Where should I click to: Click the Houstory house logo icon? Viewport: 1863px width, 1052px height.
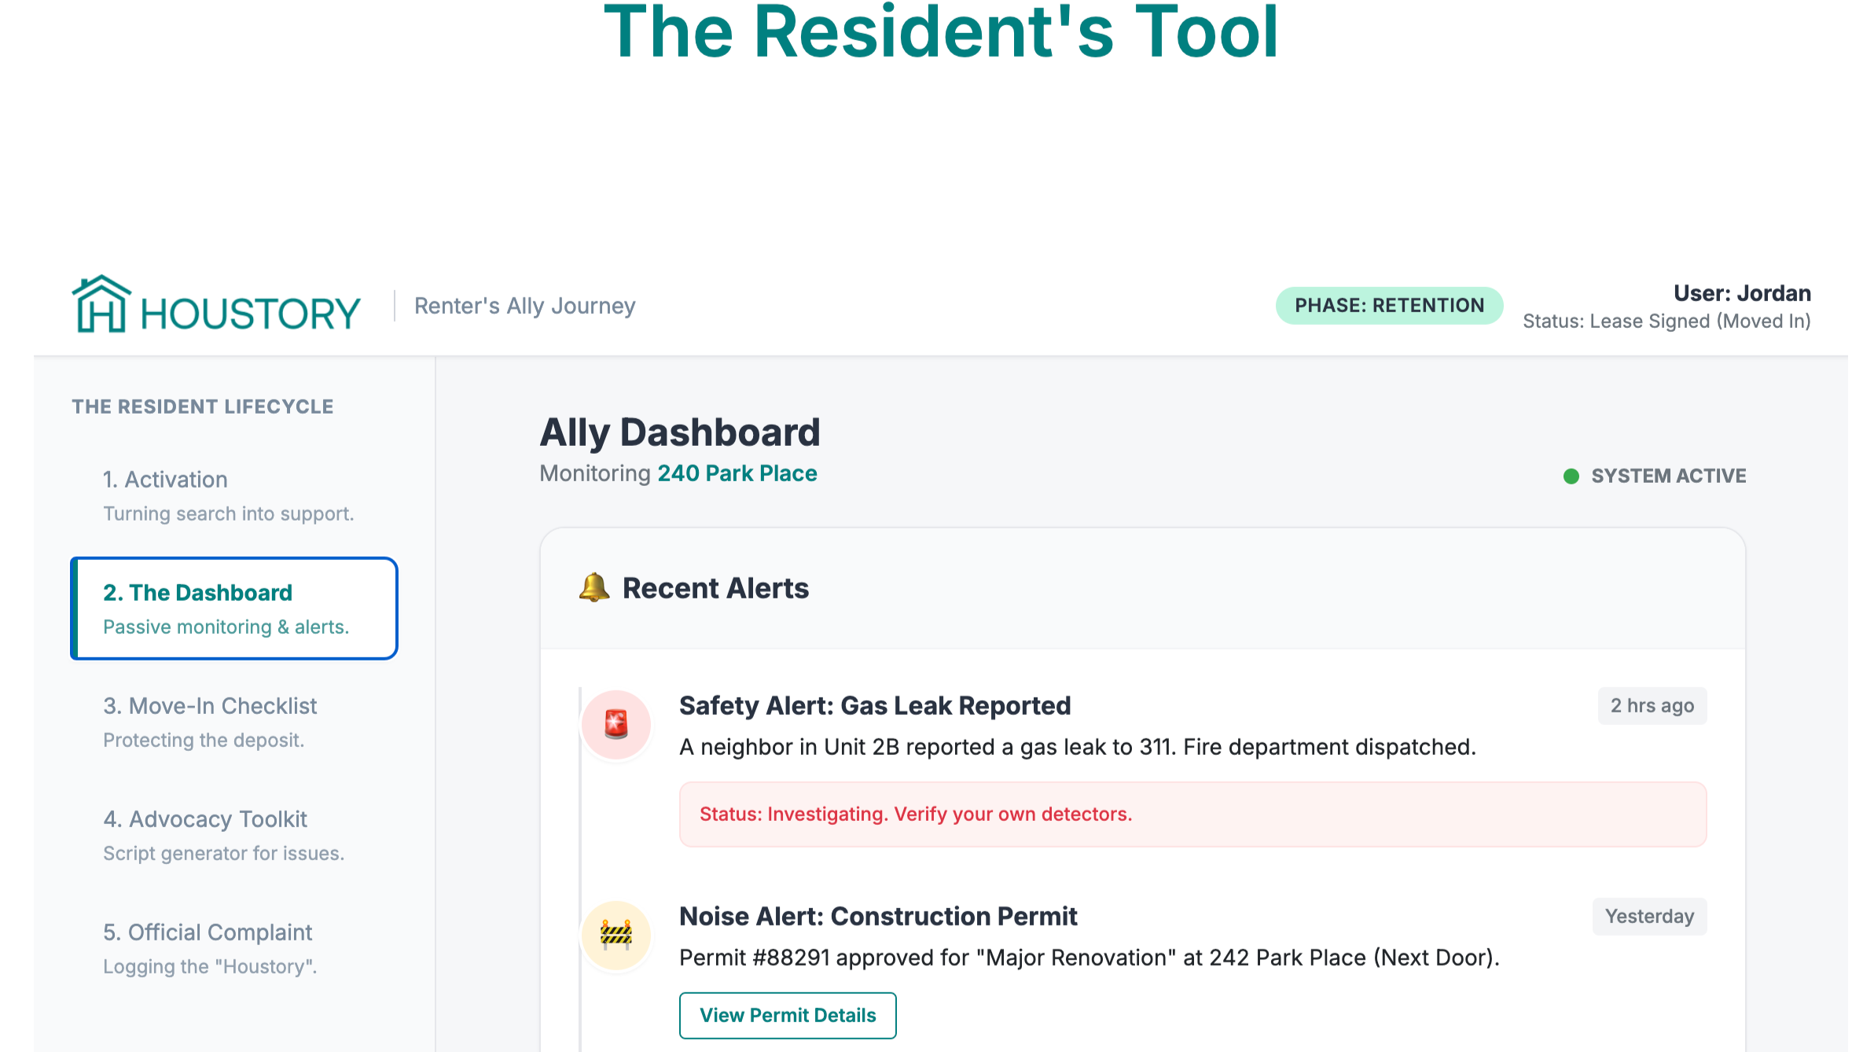(101, 304)
